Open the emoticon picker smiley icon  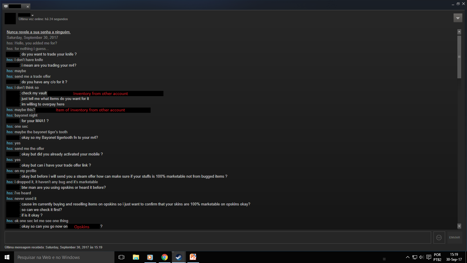coord(439,238)
